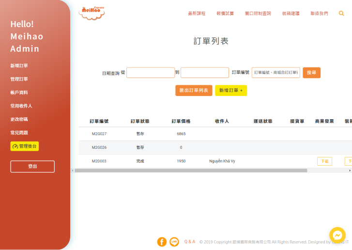
Task: Click the 訂單編號 search input
Action: coord(275,73)
